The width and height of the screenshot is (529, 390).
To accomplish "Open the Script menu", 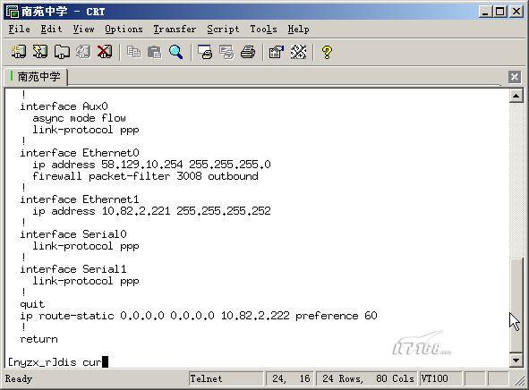I will 223,30.
